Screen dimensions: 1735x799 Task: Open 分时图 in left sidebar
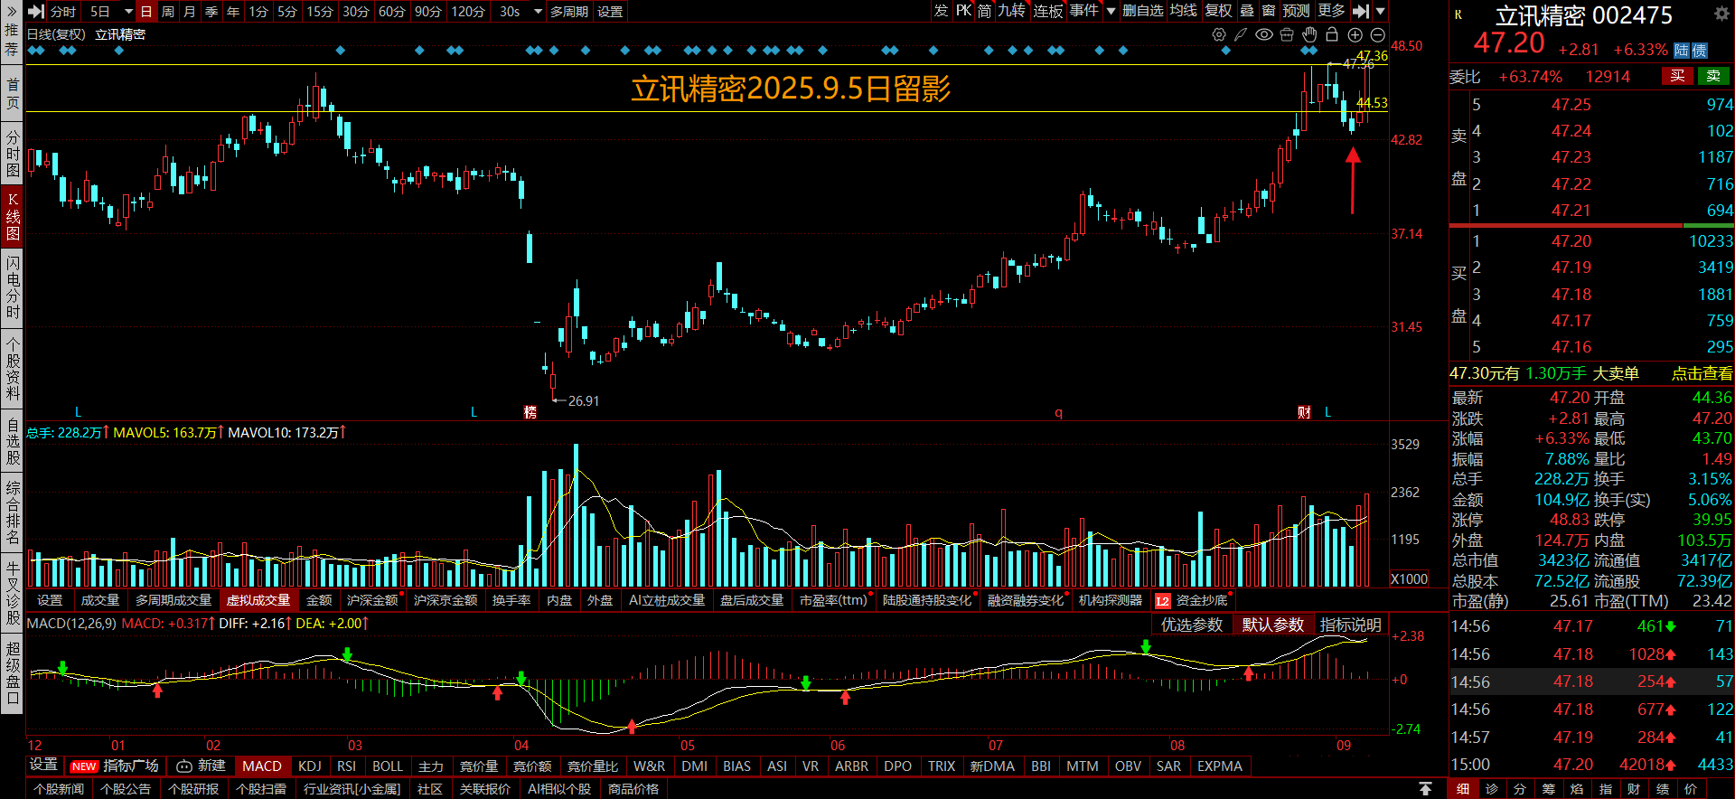click(x=13, y=153)
